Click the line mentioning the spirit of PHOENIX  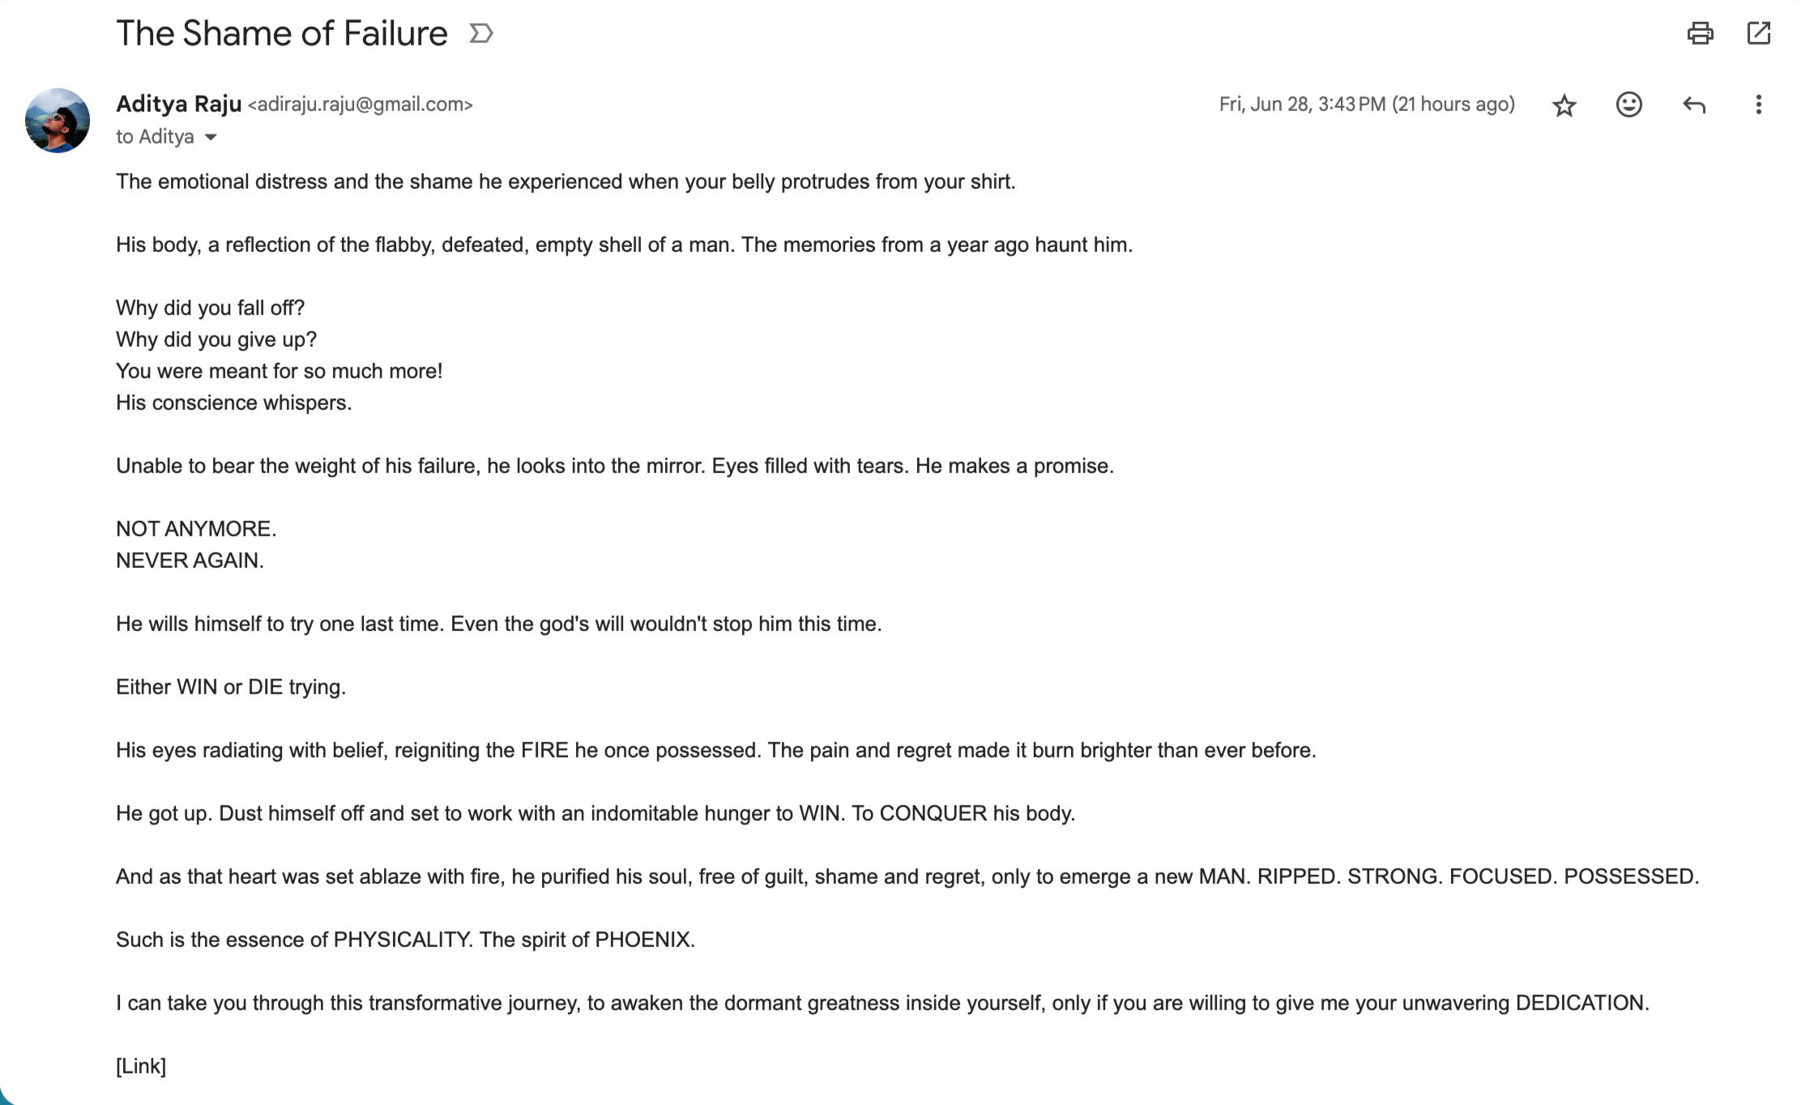(x=405, y=940)
